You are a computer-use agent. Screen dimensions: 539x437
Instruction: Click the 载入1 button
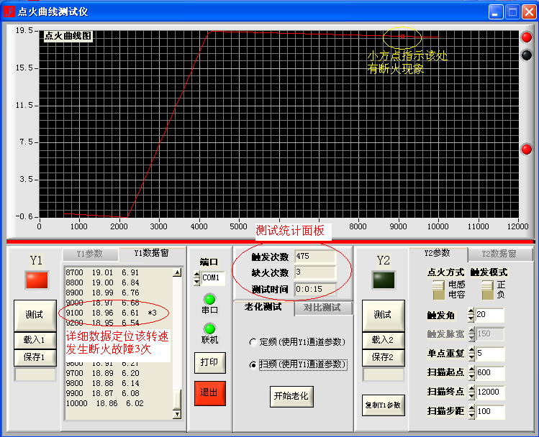click(35, 340)
